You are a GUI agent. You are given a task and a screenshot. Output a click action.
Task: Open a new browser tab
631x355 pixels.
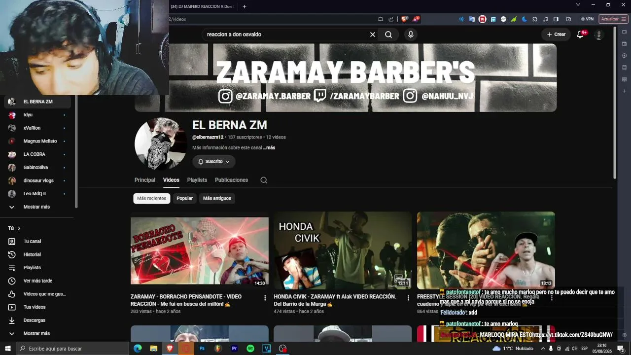(244, 6)
